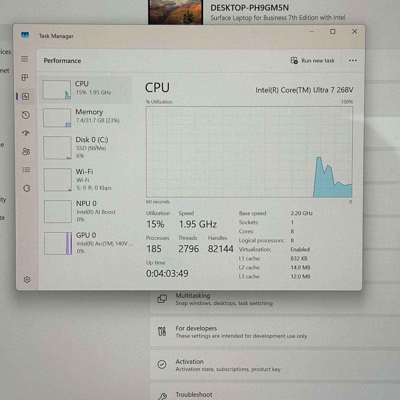
Task: Click the Multitasking icon in Settings
Action: pos(162,299)
